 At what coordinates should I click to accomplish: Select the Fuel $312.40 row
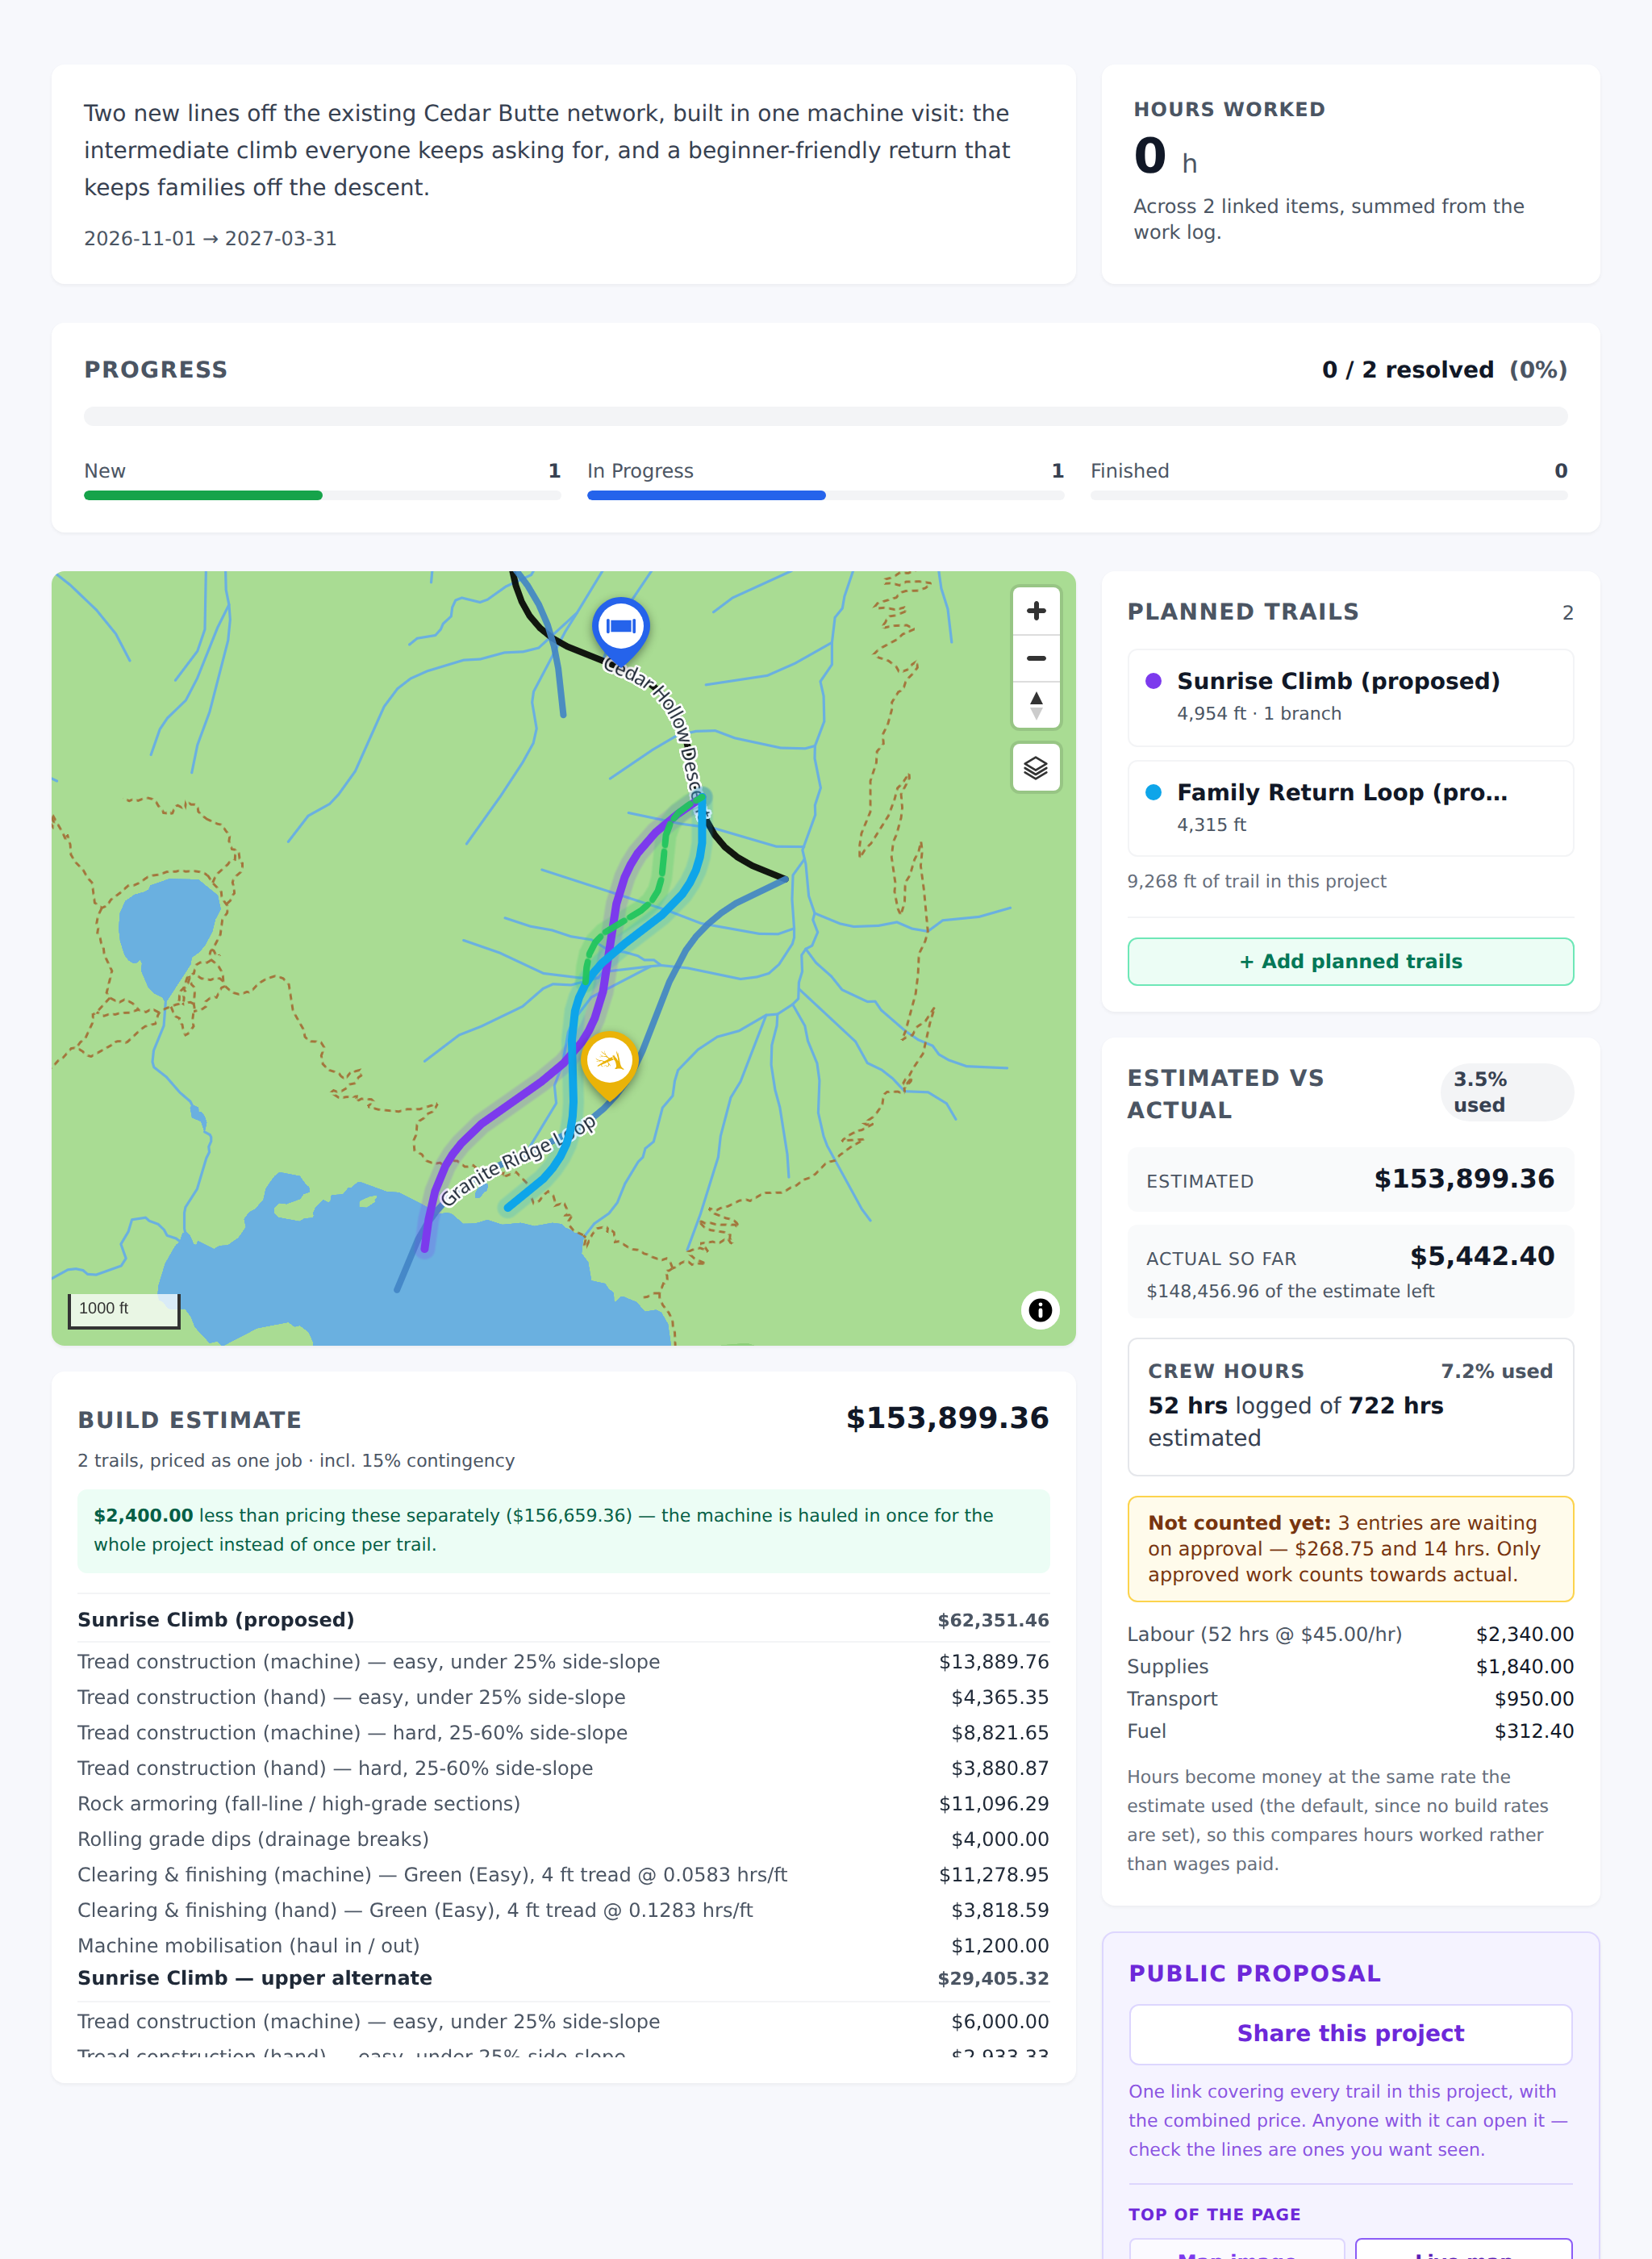click(1350, 1731)
